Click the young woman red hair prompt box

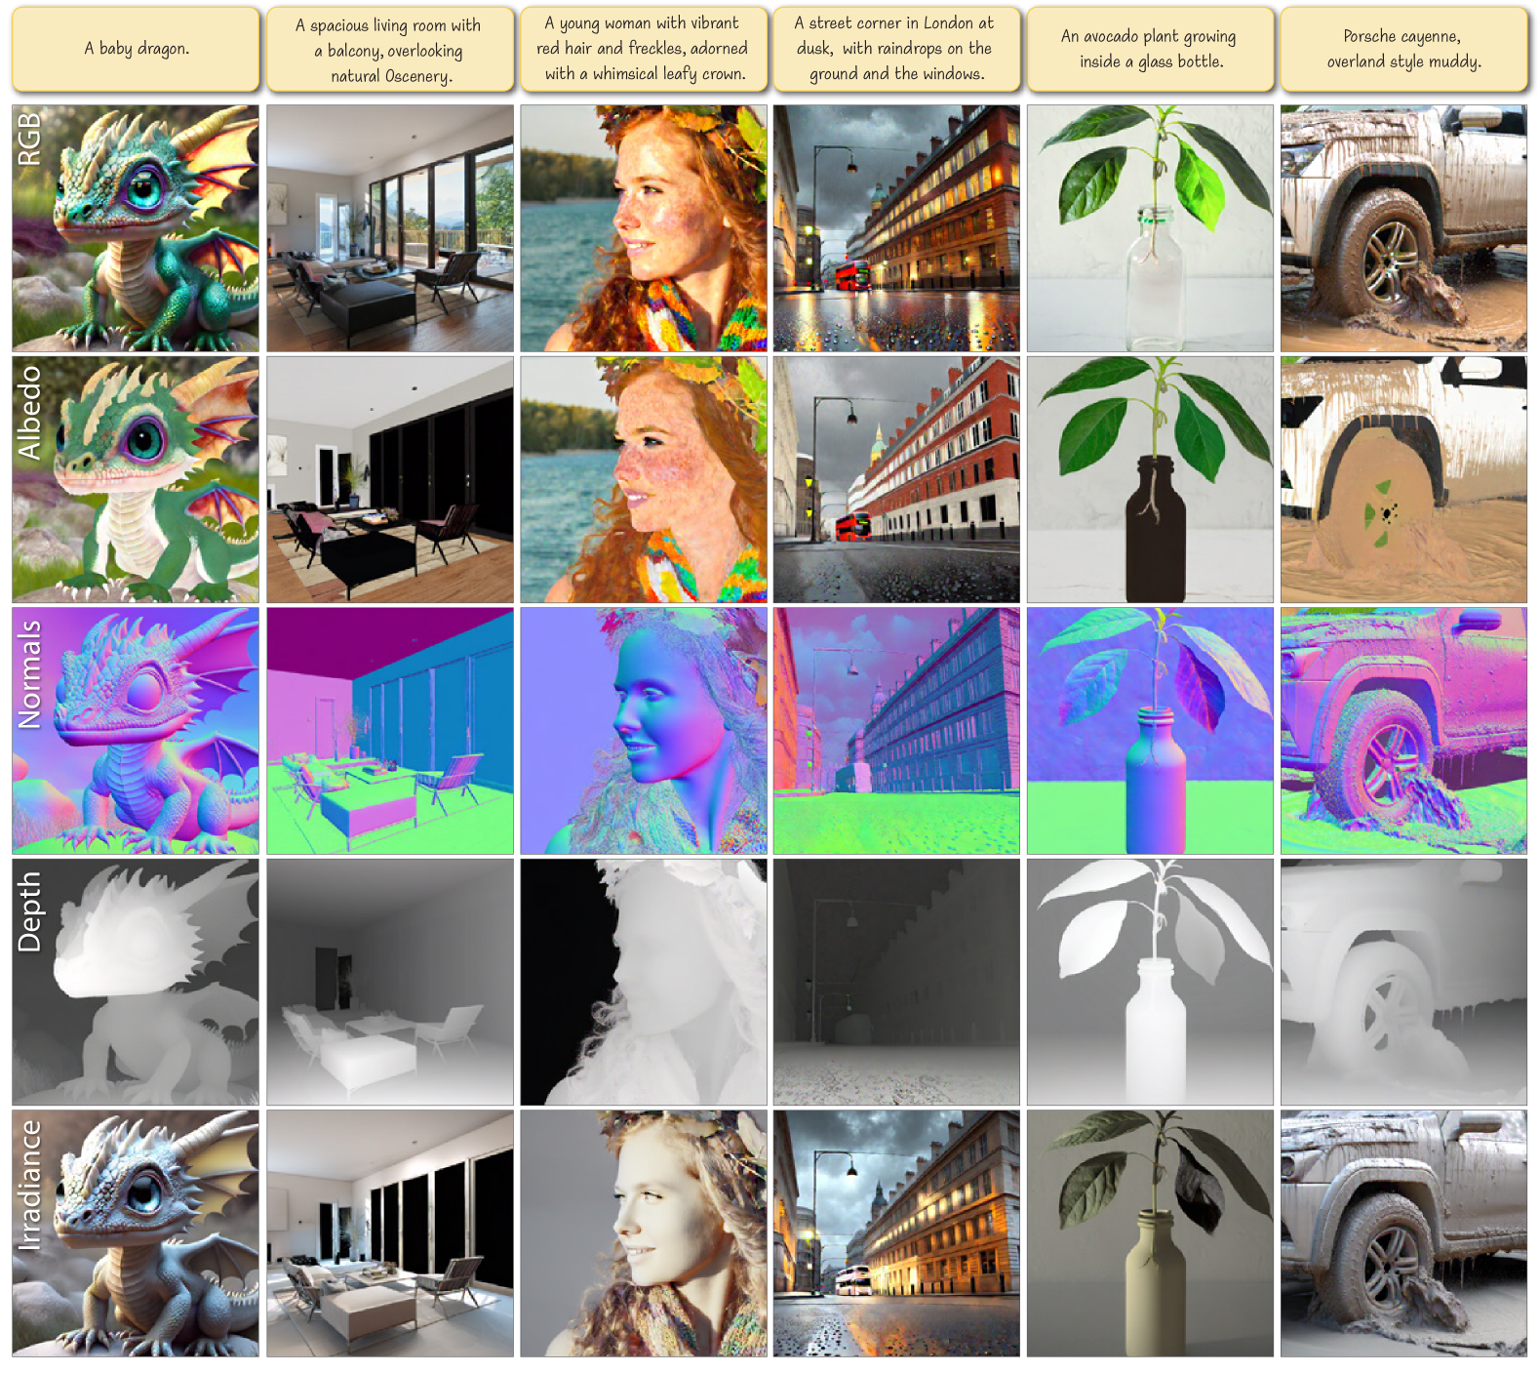pos(644,49)
